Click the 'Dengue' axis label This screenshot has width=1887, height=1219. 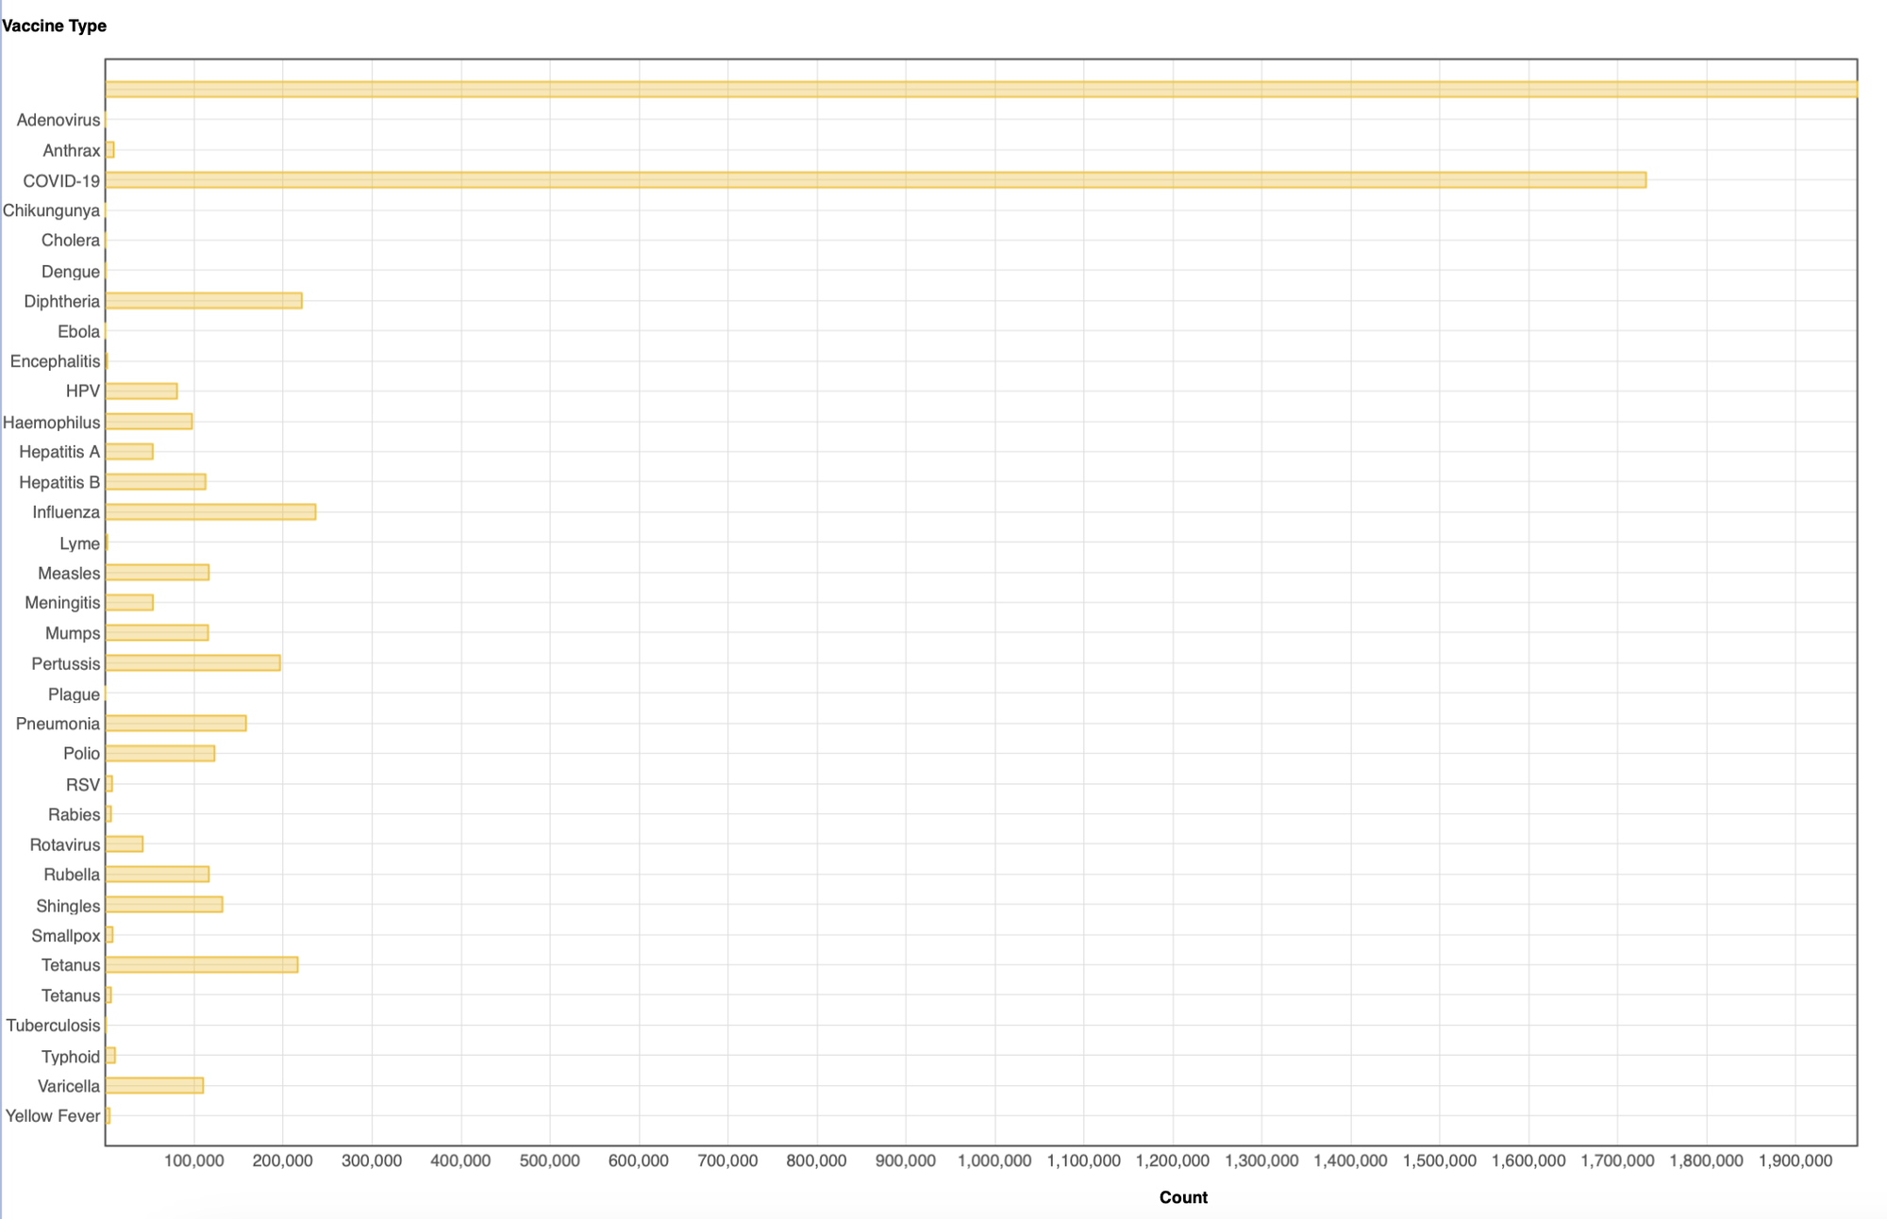pos(71,272)
